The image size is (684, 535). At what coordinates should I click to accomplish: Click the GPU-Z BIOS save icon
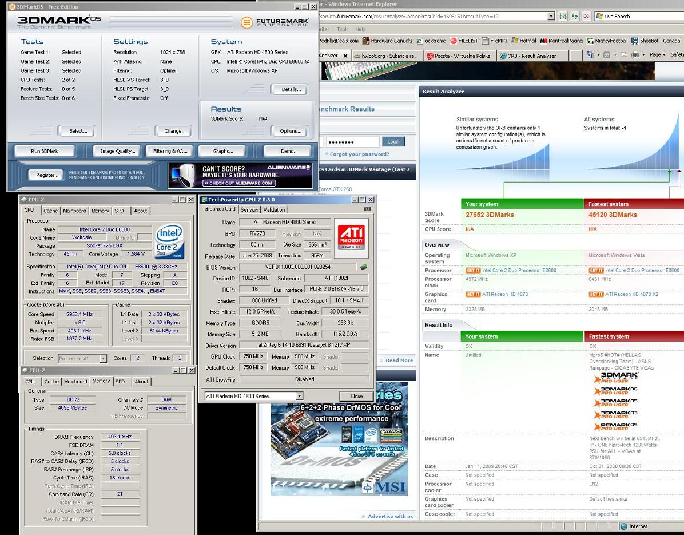pyautogui.click(x=363, y=267)
